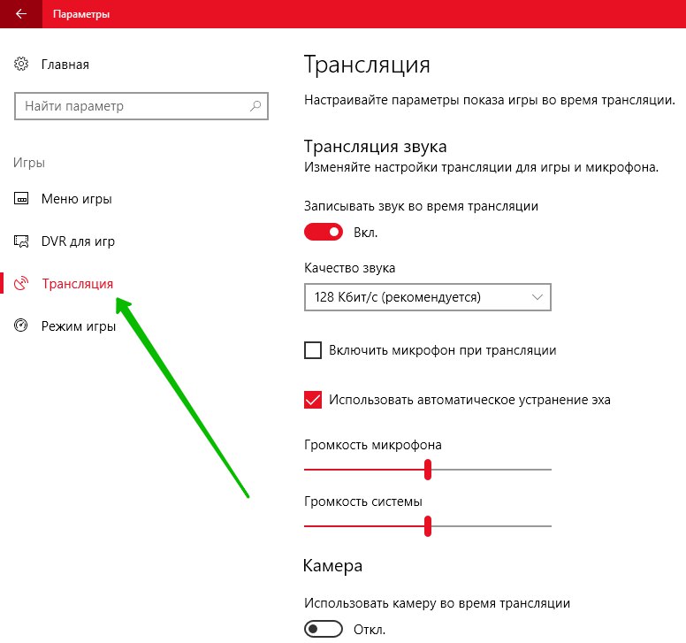Click the Игры category label
Image resolution: width=686 pixels, height=643 pixels.
tap(29, 163)
